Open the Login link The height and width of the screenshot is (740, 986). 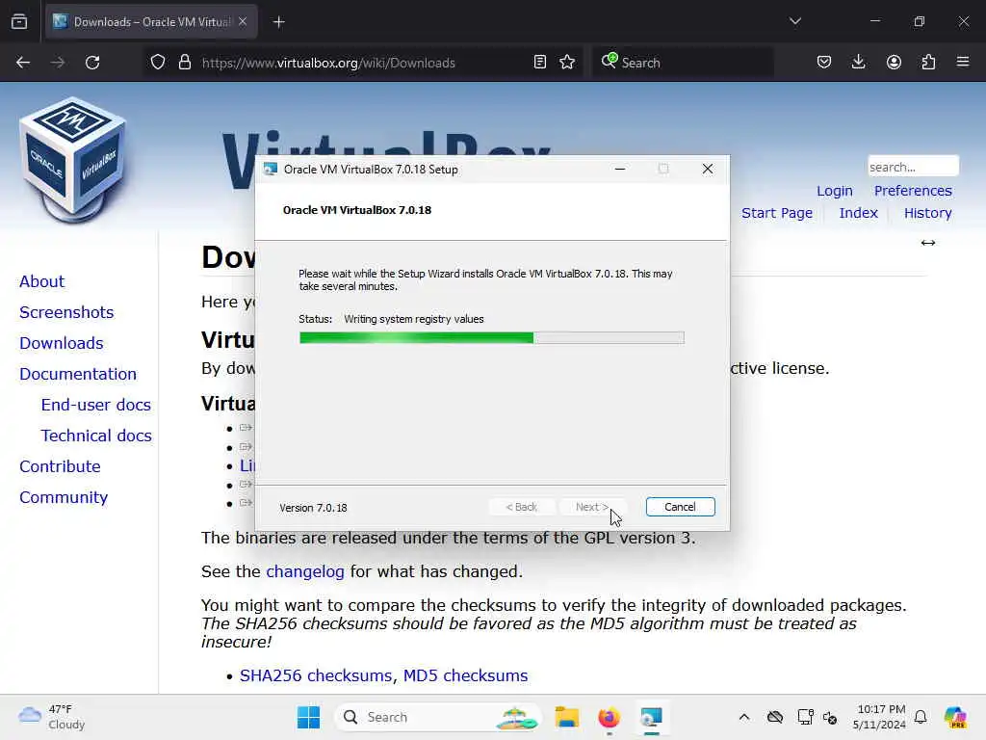pyautogui.click(x=835, y=191)
